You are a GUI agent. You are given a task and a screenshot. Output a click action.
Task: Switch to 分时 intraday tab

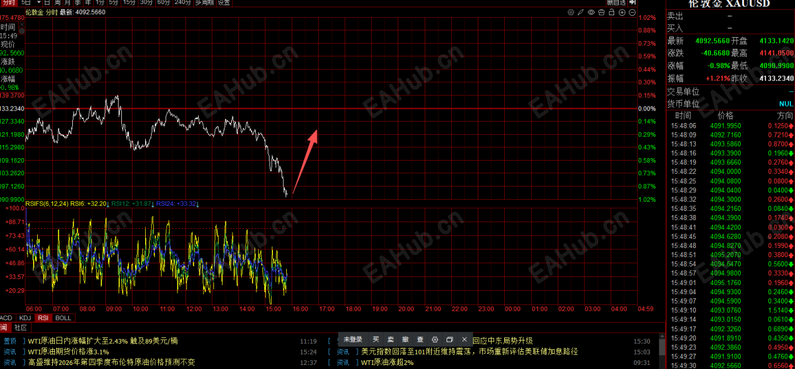(x=9, y=3)
